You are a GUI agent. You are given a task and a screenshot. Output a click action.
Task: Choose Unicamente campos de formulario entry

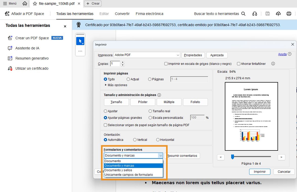[x=133, y=175]
